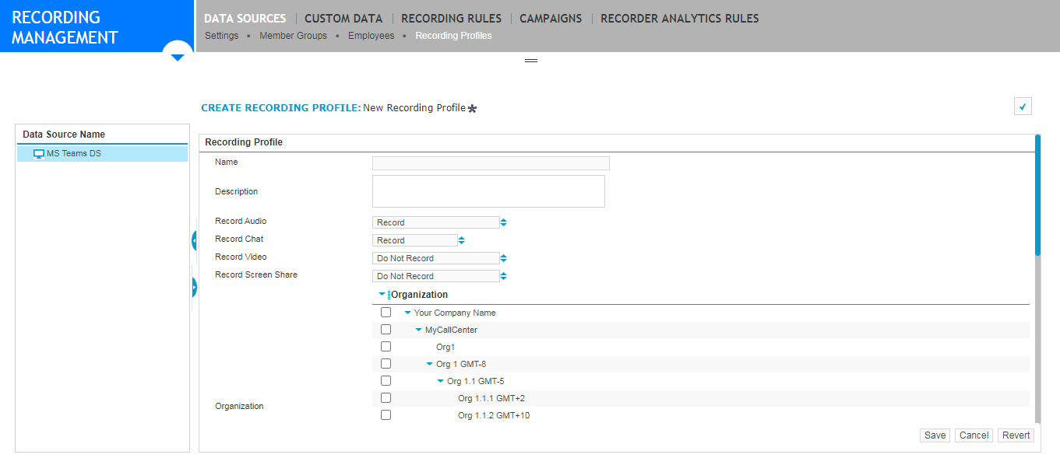Screen dimensions: 1060x458
Task: Click the lower splitter arrow on pane divider
Action: (x=194, y=287)
